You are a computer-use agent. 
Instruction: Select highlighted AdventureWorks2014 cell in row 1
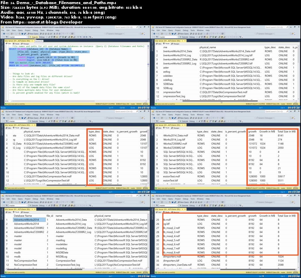pos(29,220)
